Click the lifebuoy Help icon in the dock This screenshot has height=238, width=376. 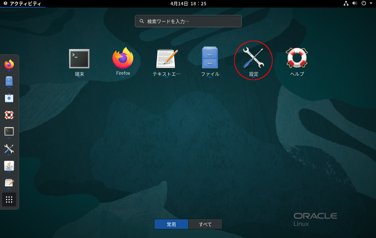pos(9,115)
